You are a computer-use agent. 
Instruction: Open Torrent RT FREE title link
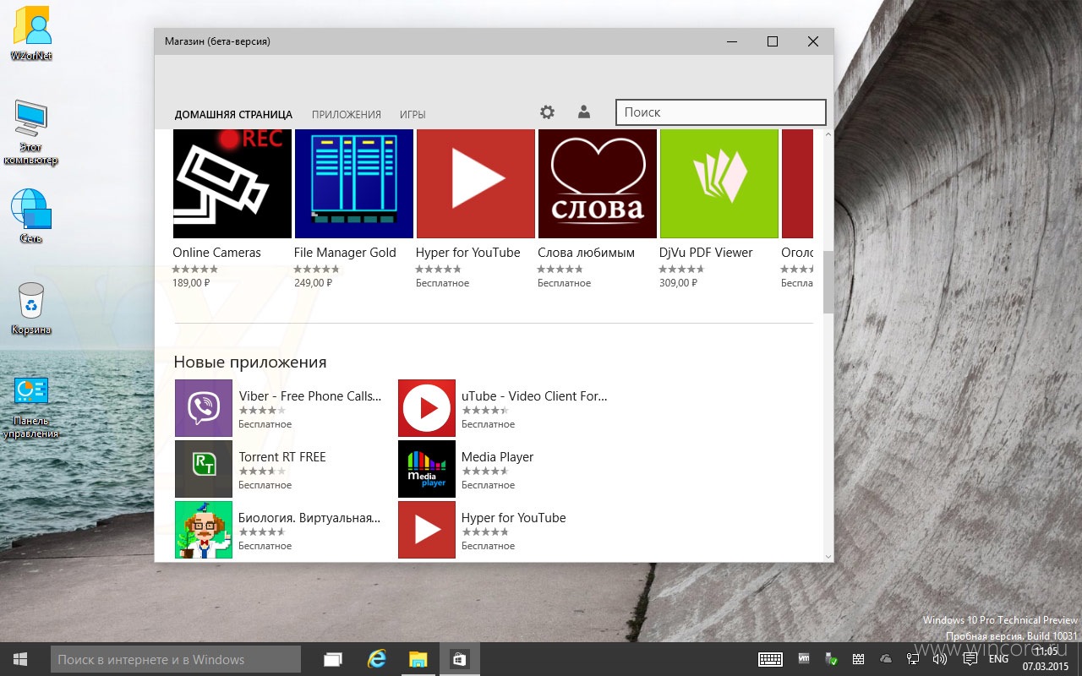pos(282,457)
